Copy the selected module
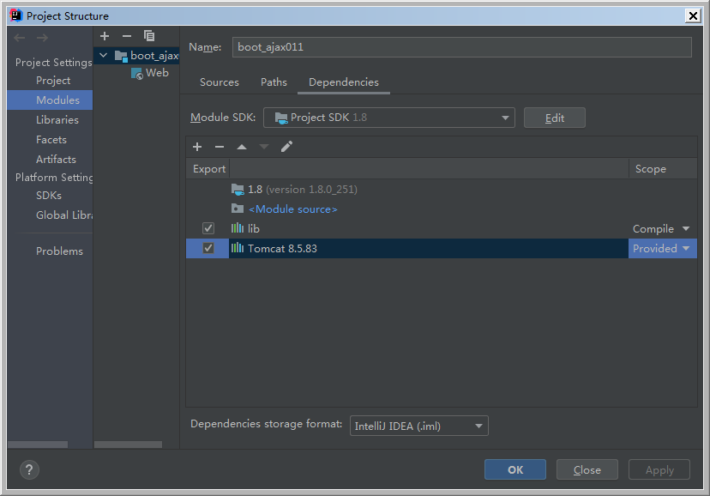710x496 pixels. coord(149,36)
